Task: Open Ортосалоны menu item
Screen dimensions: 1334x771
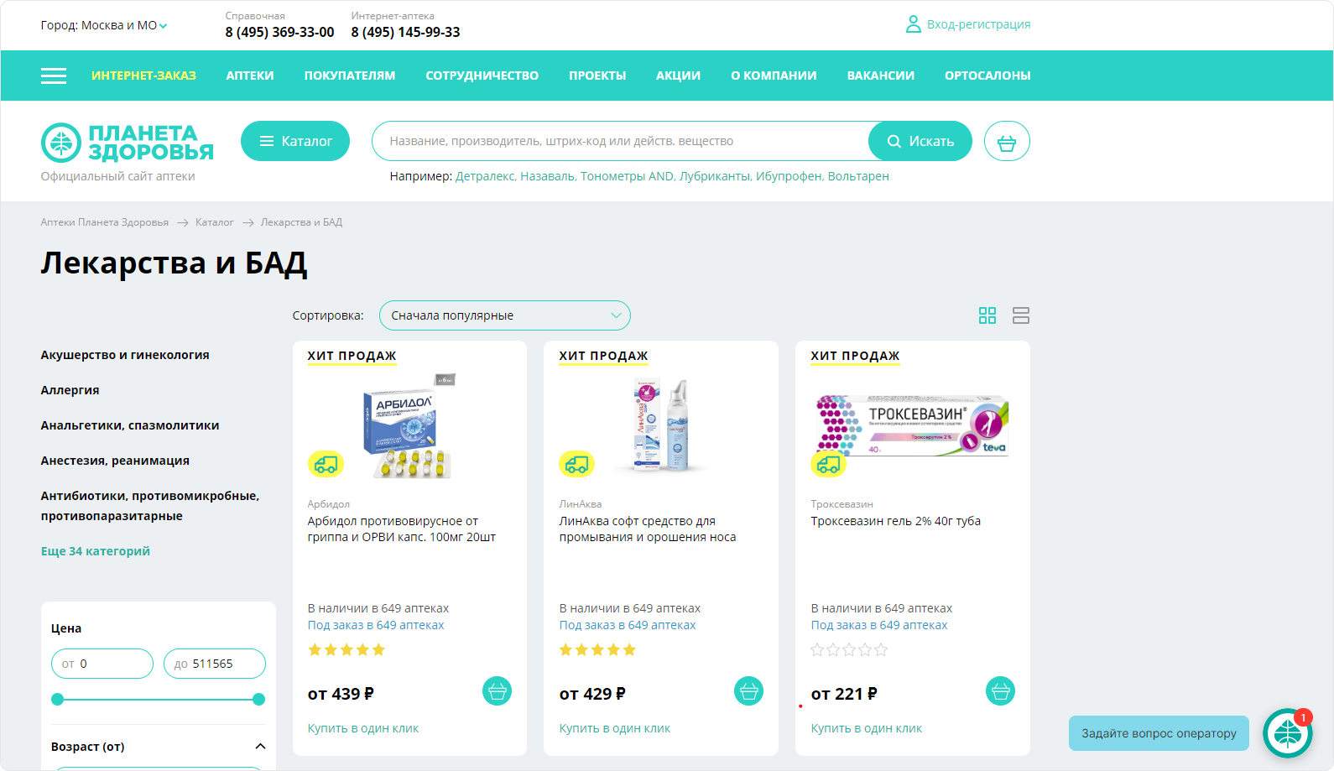Action: [987, 76]
